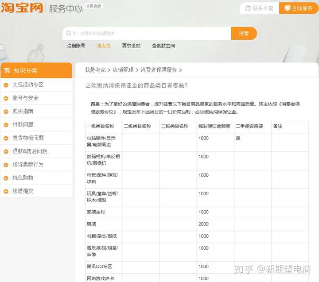Click the 知识分类 stack icon
The height and width of the screenshot is (282, 319).
point(7,70)
